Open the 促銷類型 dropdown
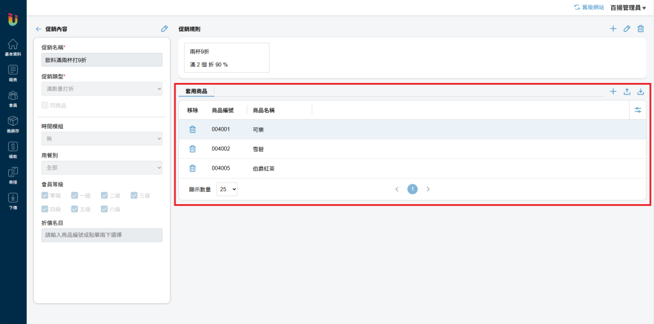The height and width of the screenshot is (324, 654). tap(102, 89)
